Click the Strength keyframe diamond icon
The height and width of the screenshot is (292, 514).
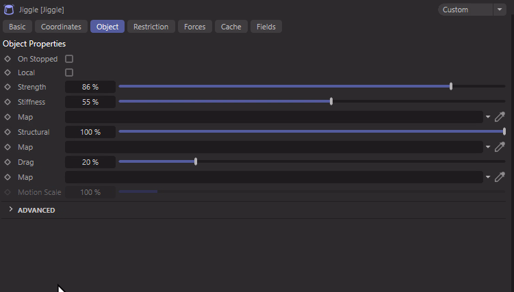8,87
